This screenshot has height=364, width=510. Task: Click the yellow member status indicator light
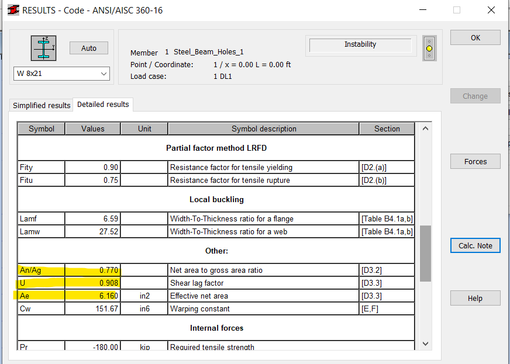(x=429, y=48)
